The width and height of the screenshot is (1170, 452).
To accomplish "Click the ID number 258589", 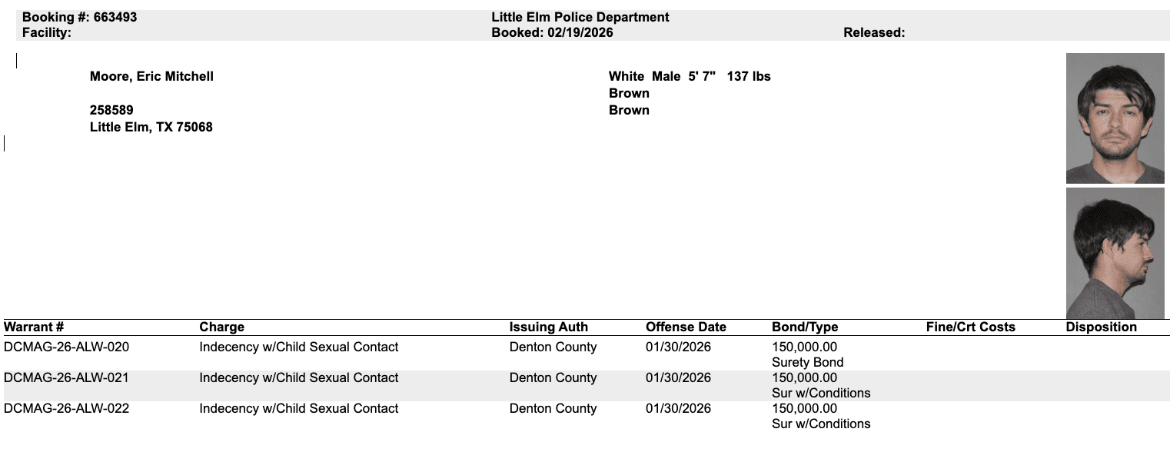I will pyautogui.click(x=111, y=110).
